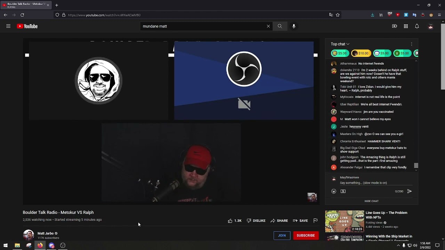Open the YouTube apps grid
This screenshot has height=250, width=445.
[x=406, y=26]
